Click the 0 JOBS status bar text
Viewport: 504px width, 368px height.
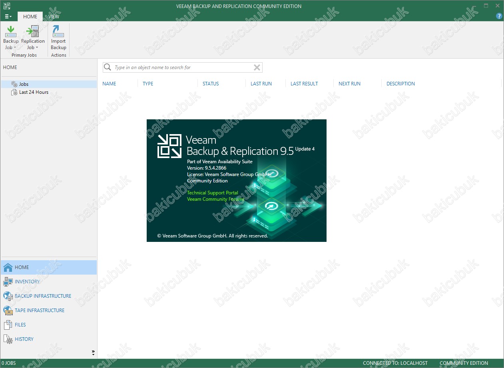click(9, 363)
